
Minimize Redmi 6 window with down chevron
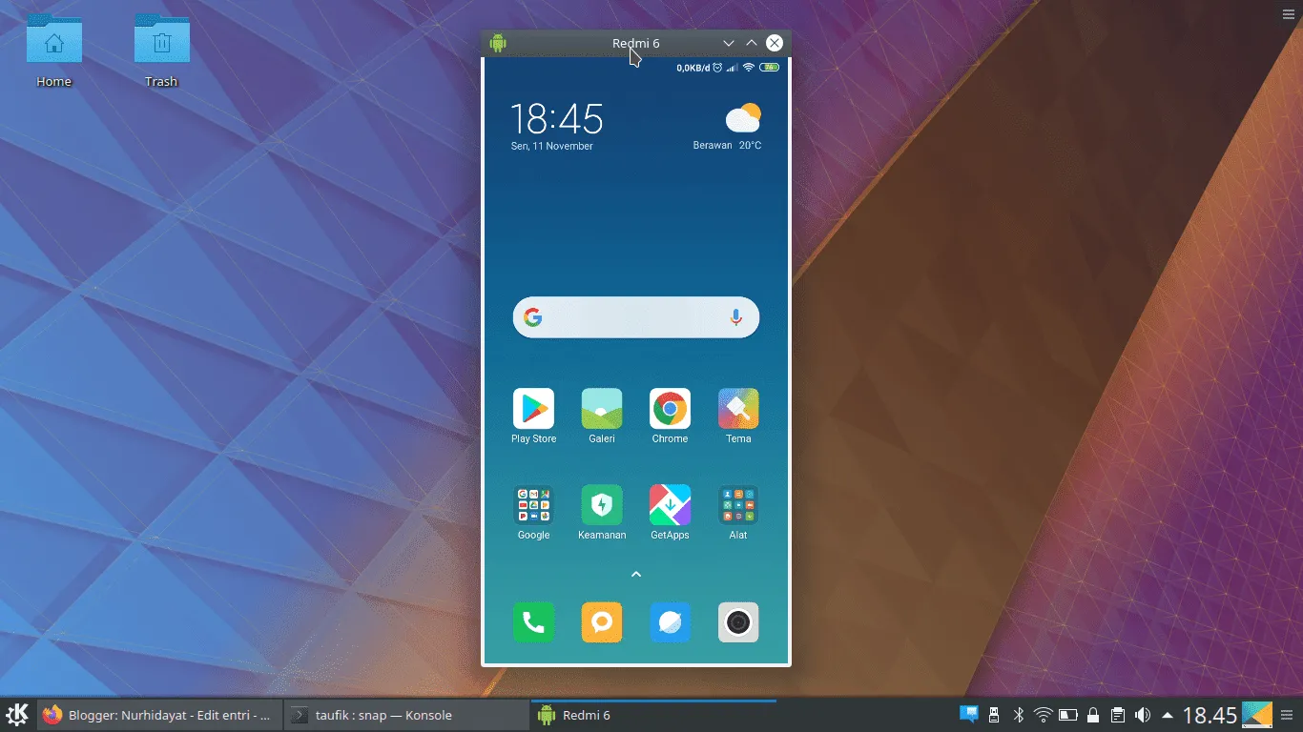[x=729, y=43]
